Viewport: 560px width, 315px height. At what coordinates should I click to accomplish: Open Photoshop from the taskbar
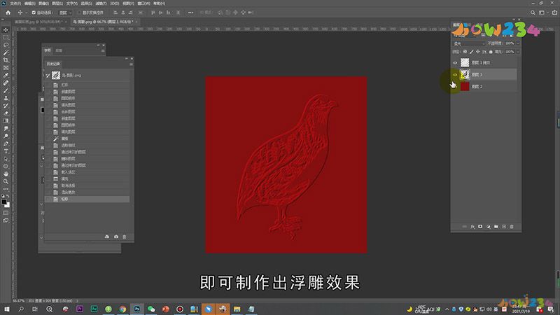coord(136,309)
